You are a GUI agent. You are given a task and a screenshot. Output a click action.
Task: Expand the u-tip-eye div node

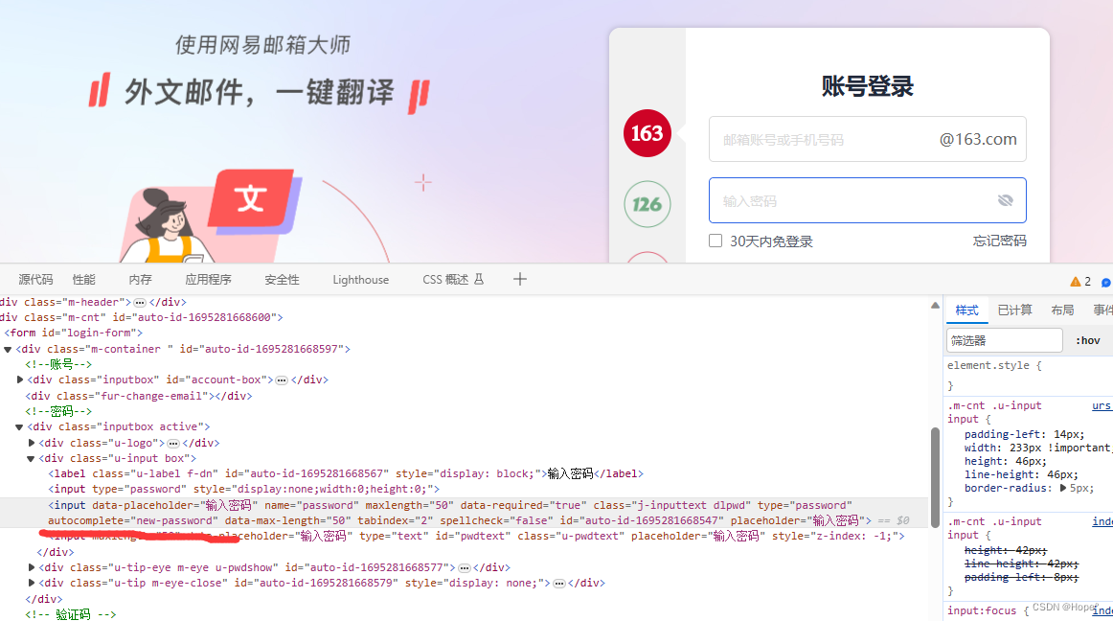(31, 566)
